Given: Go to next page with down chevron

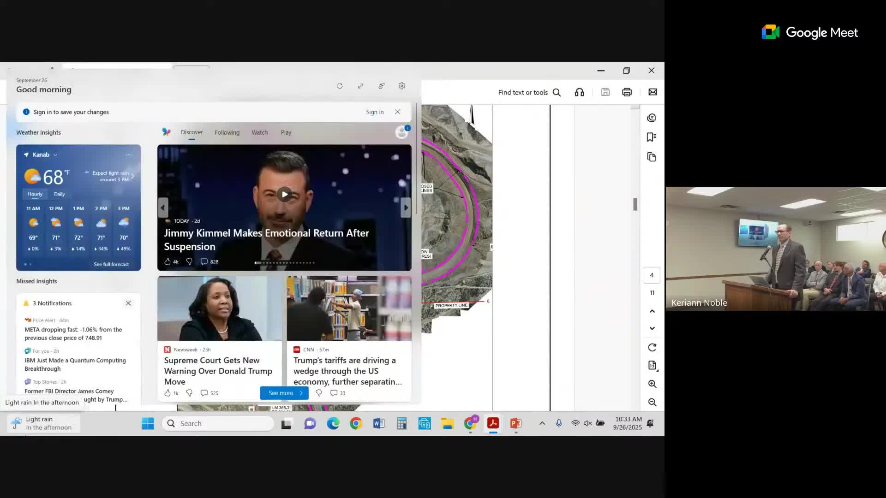Looking at the screenshot, I should pyautogui.click(x=652, y=328).
